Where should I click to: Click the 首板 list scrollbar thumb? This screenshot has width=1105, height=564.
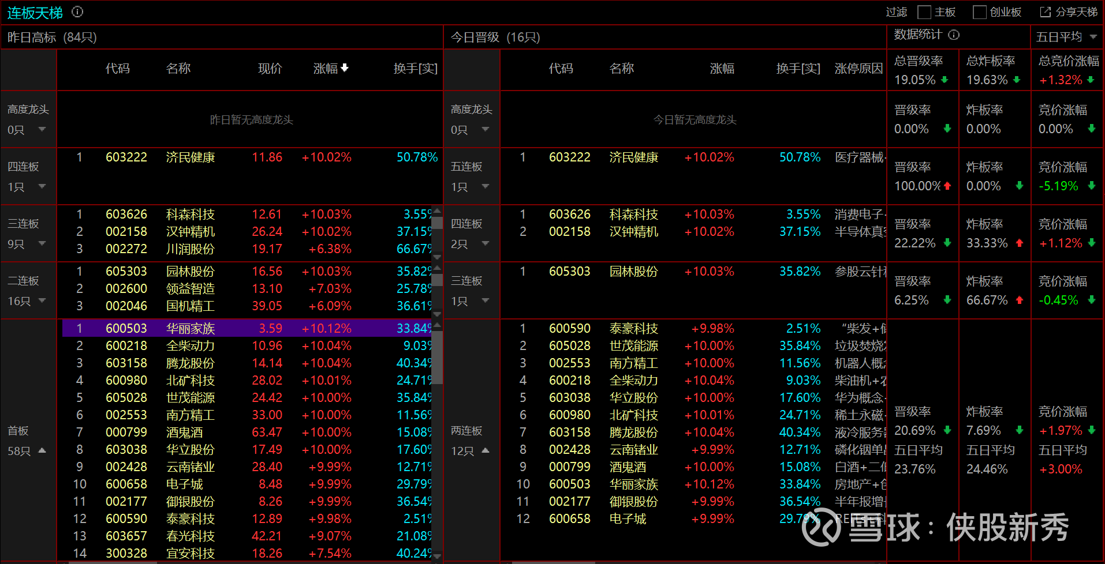(438, 358)
